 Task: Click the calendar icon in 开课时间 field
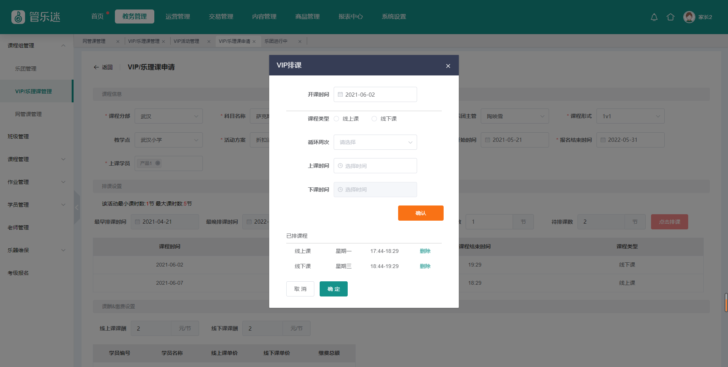tap(340, 95)
